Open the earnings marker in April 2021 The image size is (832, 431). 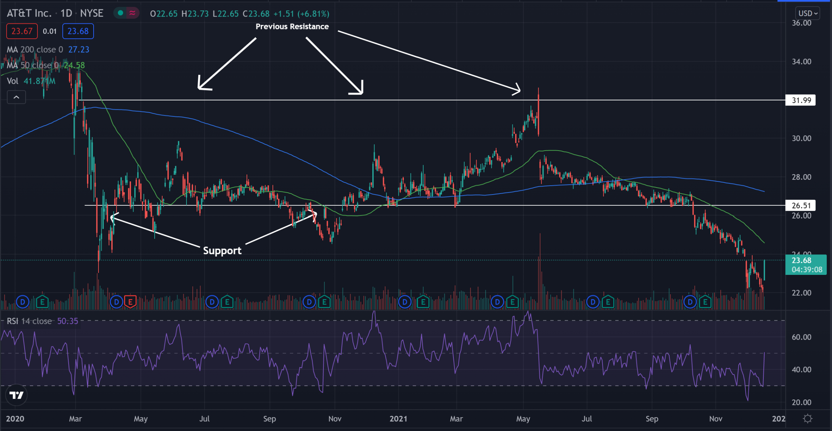pyautogui.click(x=512, y=302)
